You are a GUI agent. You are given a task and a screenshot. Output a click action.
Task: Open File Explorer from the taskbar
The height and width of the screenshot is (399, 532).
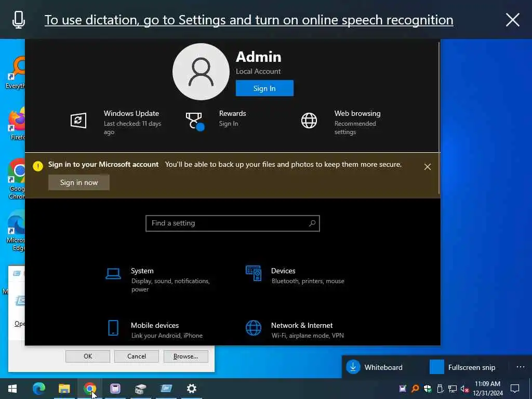click(64, 389)
